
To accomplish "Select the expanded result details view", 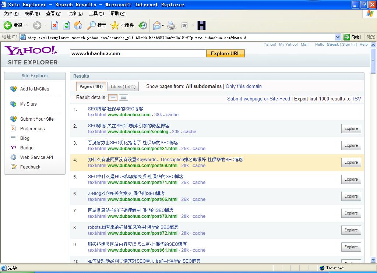I will coord(123,97).
